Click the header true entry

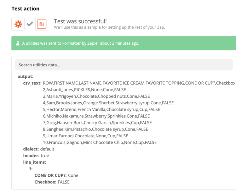[x=36, y=156]
